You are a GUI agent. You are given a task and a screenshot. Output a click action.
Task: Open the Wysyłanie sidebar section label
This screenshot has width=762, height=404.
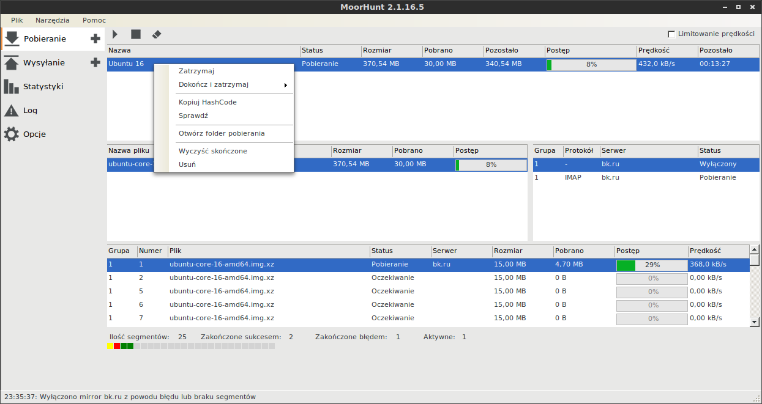(44, 63)
